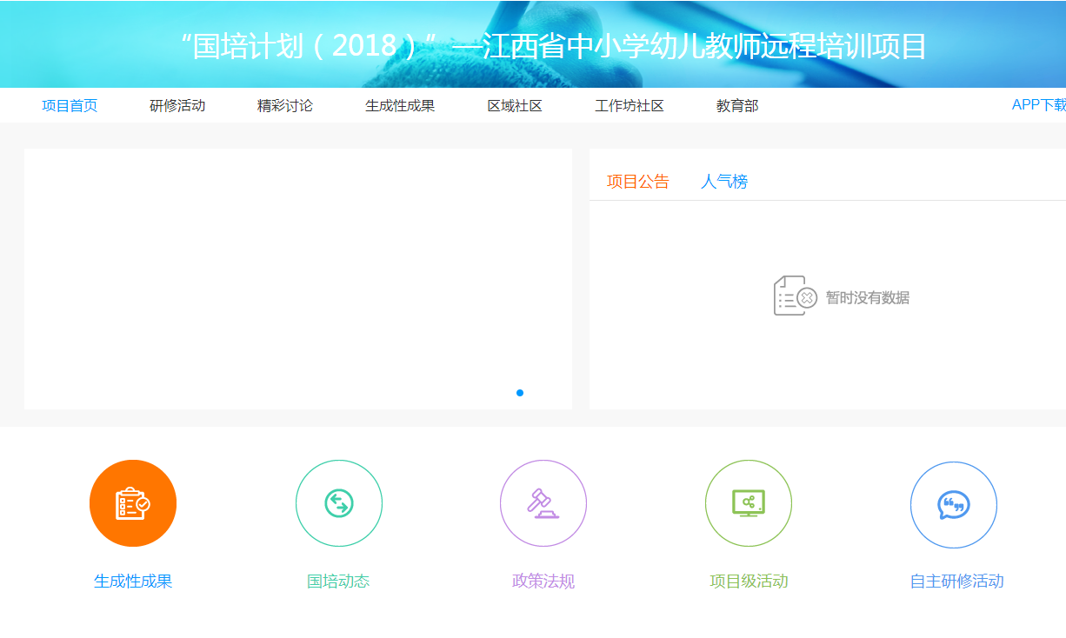Open 区域社区 navigation item
The image size is (1066, 638).
coord(515,106)
